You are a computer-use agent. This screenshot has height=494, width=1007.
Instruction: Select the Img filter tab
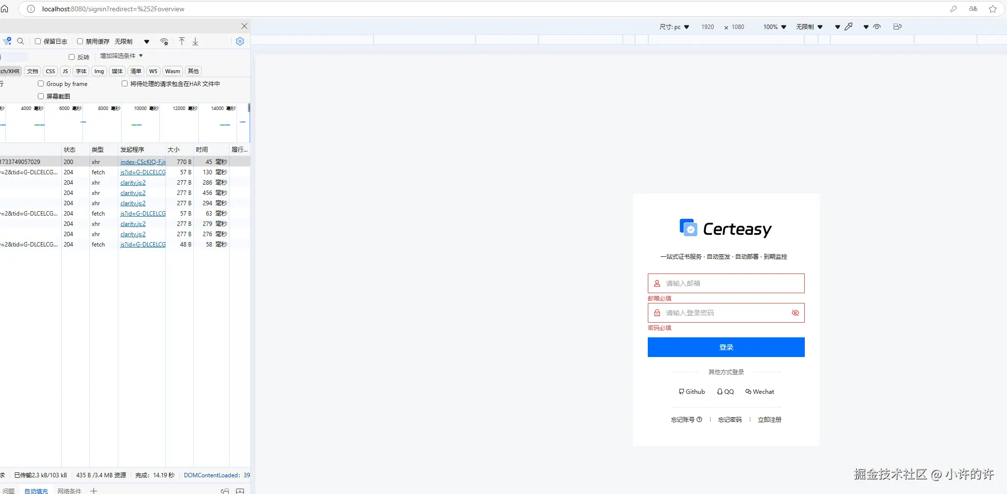99,71
